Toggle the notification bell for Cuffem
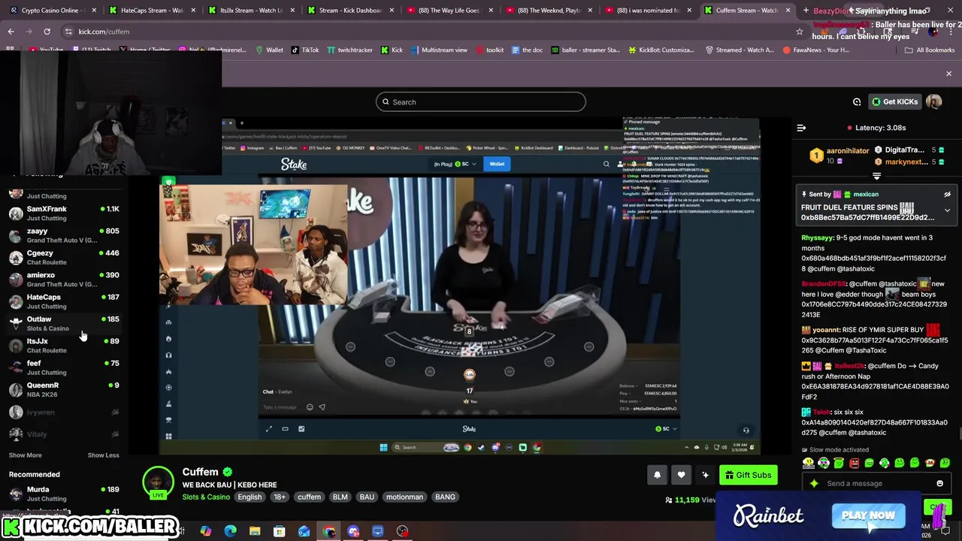The height and width of the screenshot is (541, 962). [657, 475]
